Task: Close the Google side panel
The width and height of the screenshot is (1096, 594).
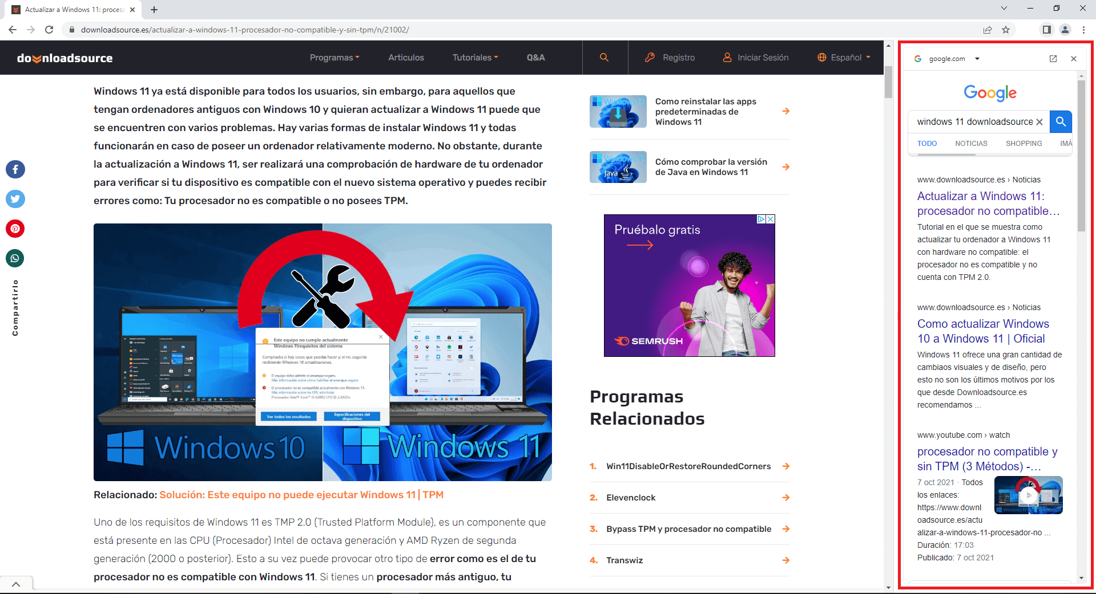Action: [x=1074, y=59]
